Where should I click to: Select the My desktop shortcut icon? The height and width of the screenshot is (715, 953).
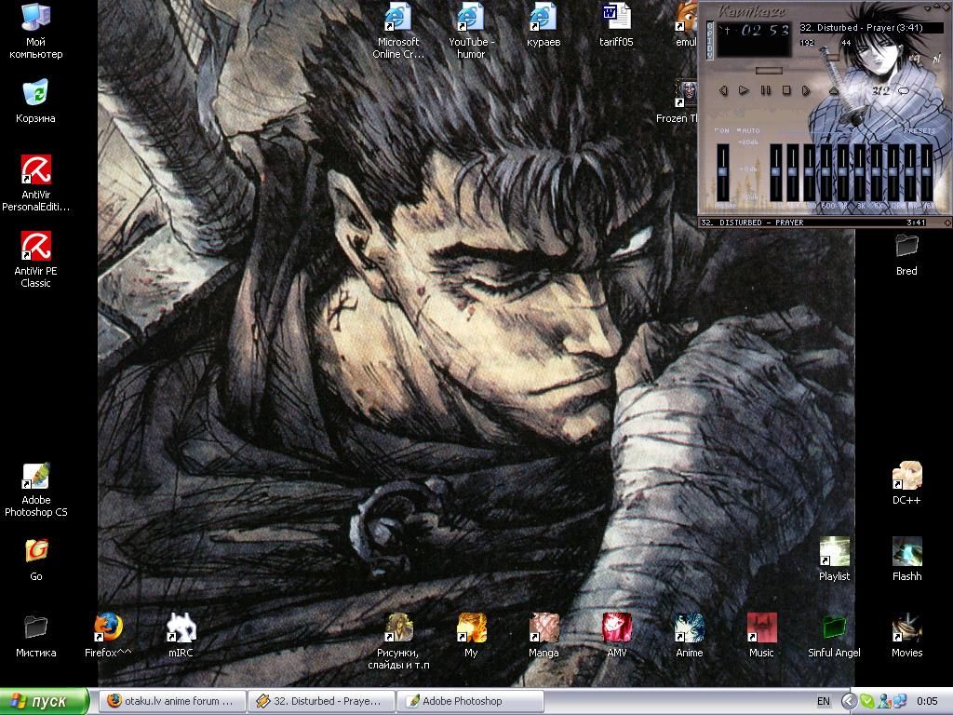[471, 636]
